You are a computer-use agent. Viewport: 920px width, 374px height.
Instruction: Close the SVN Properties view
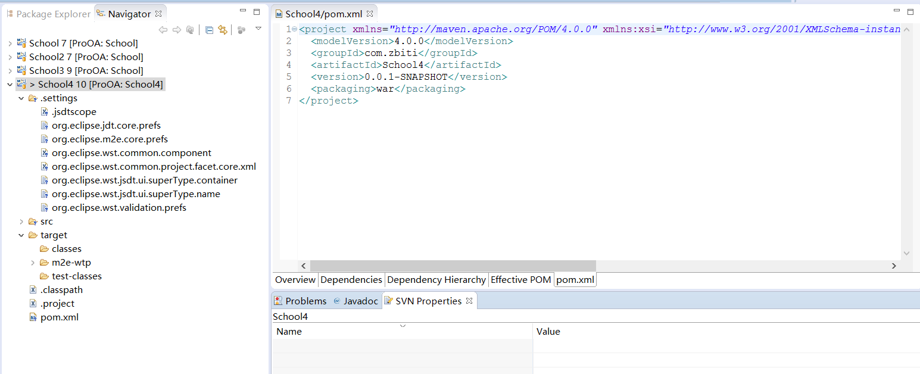469,301
